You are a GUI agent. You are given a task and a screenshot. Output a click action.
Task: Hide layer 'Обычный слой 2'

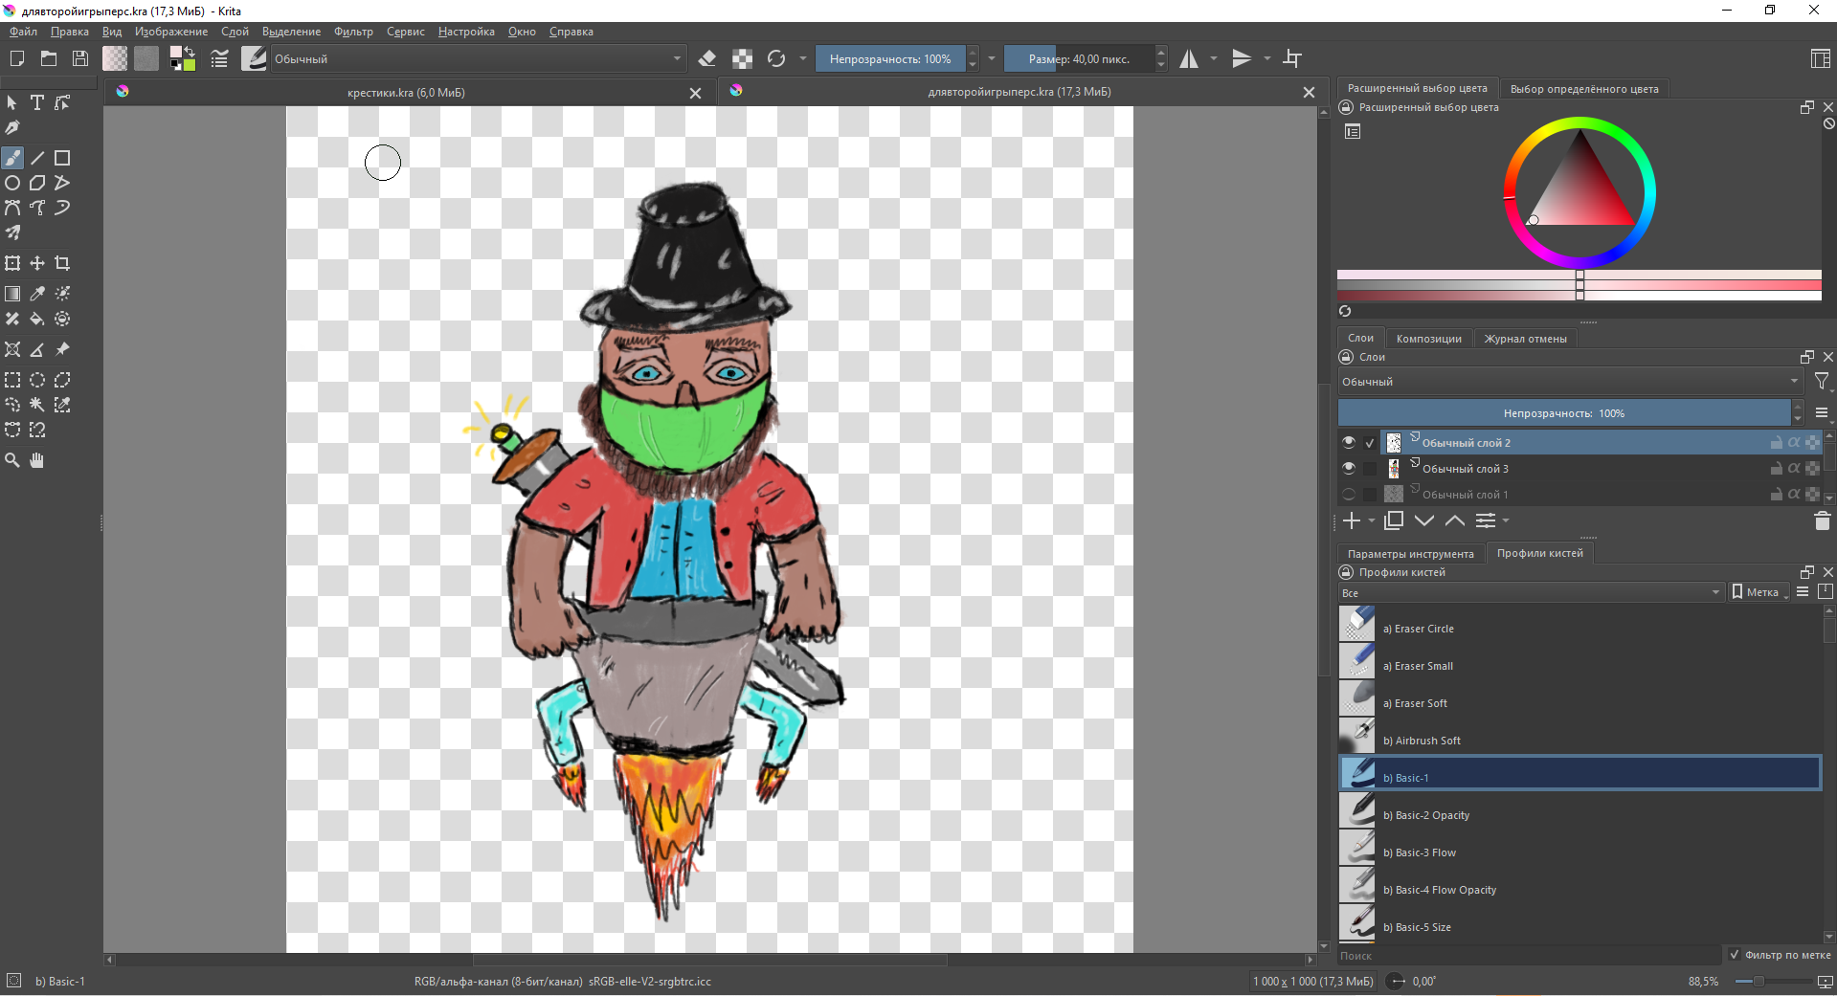coord(1349,443)
